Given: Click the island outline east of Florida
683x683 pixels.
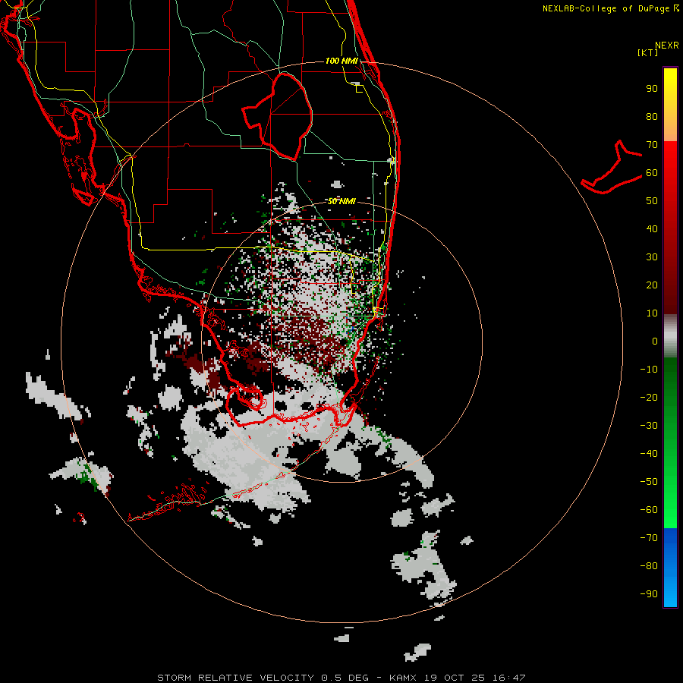Looking at the screenshot, I should (612, 168).
